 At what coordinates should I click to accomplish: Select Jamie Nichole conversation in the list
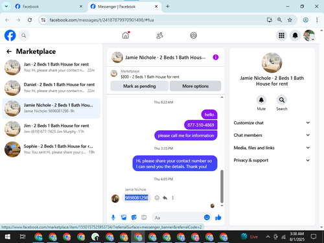tap(51, 108)
